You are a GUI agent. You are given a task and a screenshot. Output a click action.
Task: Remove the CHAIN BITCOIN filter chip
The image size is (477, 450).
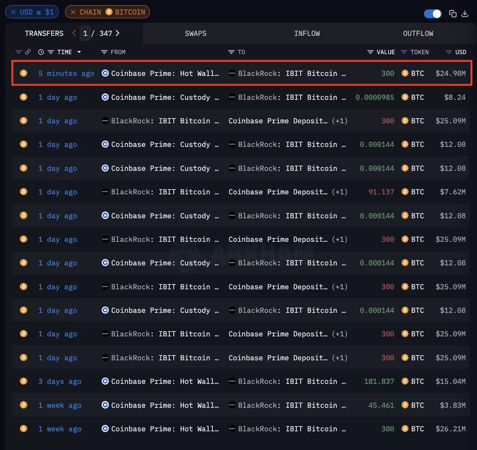(x=73, y=12)
